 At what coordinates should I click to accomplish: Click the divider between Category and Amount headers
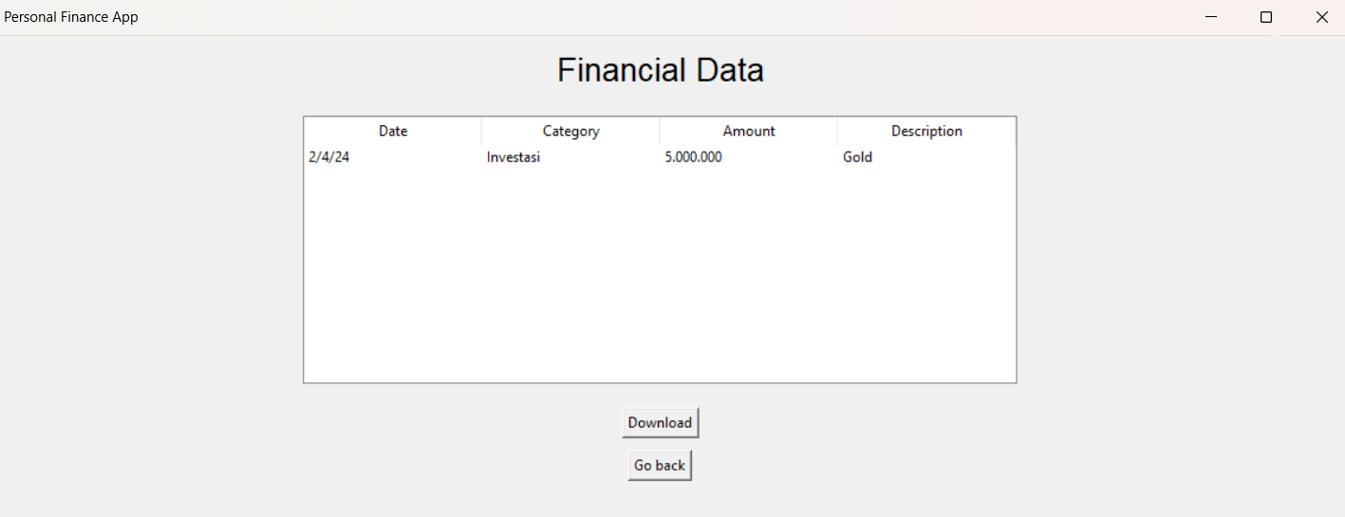tap(660, 131)
